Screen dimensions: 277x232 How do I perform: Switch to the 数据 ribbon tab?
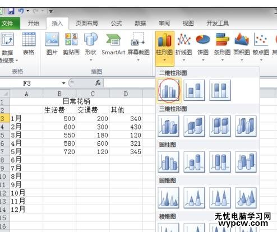(x=140, y=24)
